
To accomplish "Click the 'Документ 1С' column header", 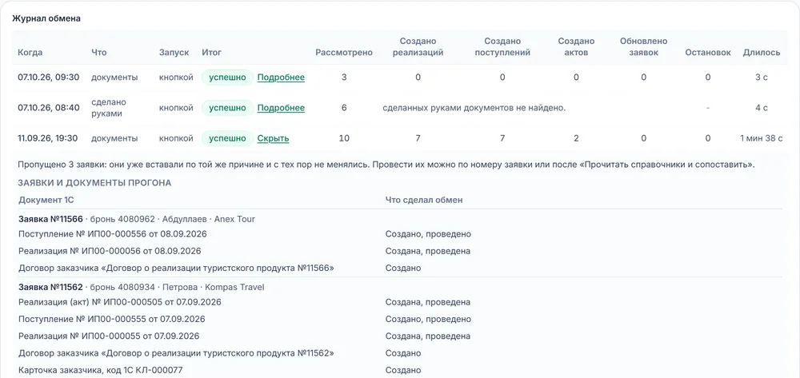I will 46,201.
